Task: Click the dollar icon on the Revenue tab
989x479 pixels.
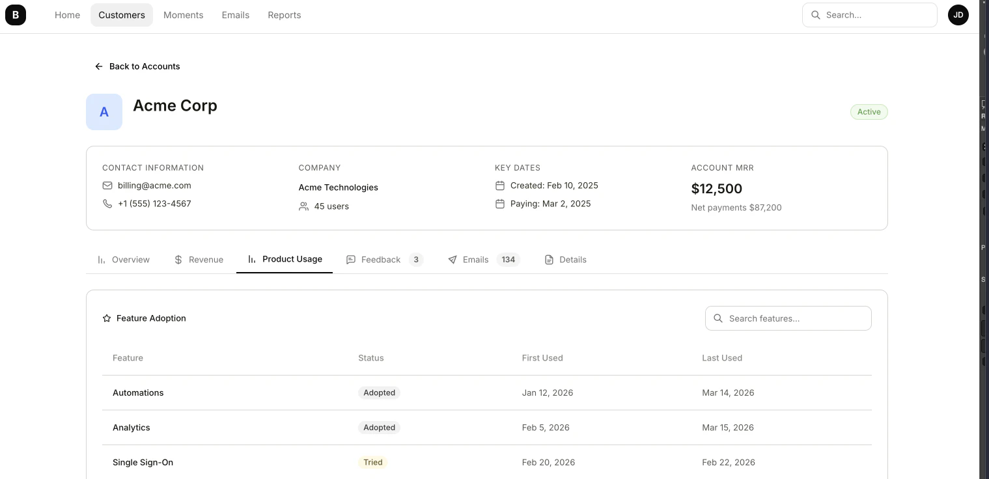Action: coord(178,259)
